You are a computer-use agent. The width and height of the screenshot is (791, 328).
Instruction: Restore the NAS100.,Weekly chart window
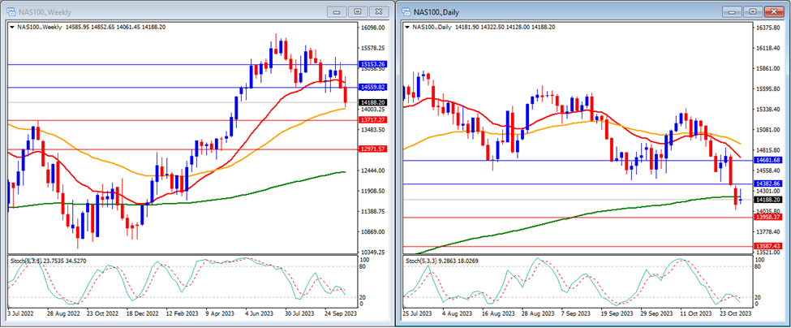358,11
